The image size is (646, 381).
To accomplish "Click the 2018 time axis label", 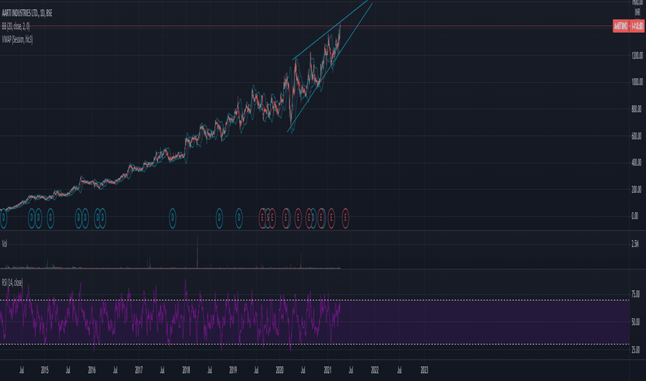I will click(x=186, y=371).
